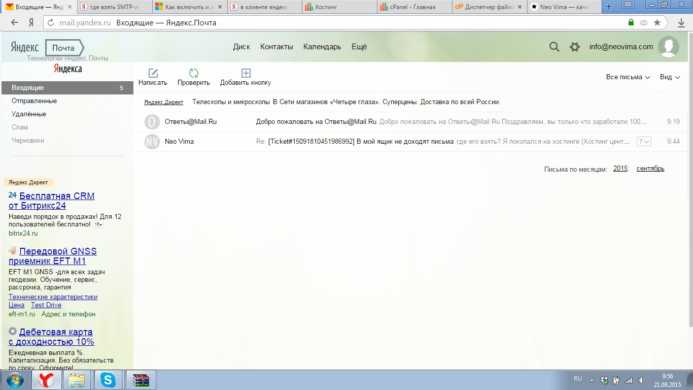This screenshot has width=693, height=390.
Task: Open the Удалённые folder
Action: click(x=29, y=114)
